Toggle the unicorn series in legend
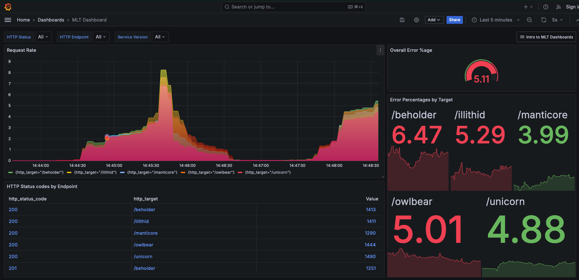Image resolution: width=579 pixels, height=280 pixels. tap(268, 172)
